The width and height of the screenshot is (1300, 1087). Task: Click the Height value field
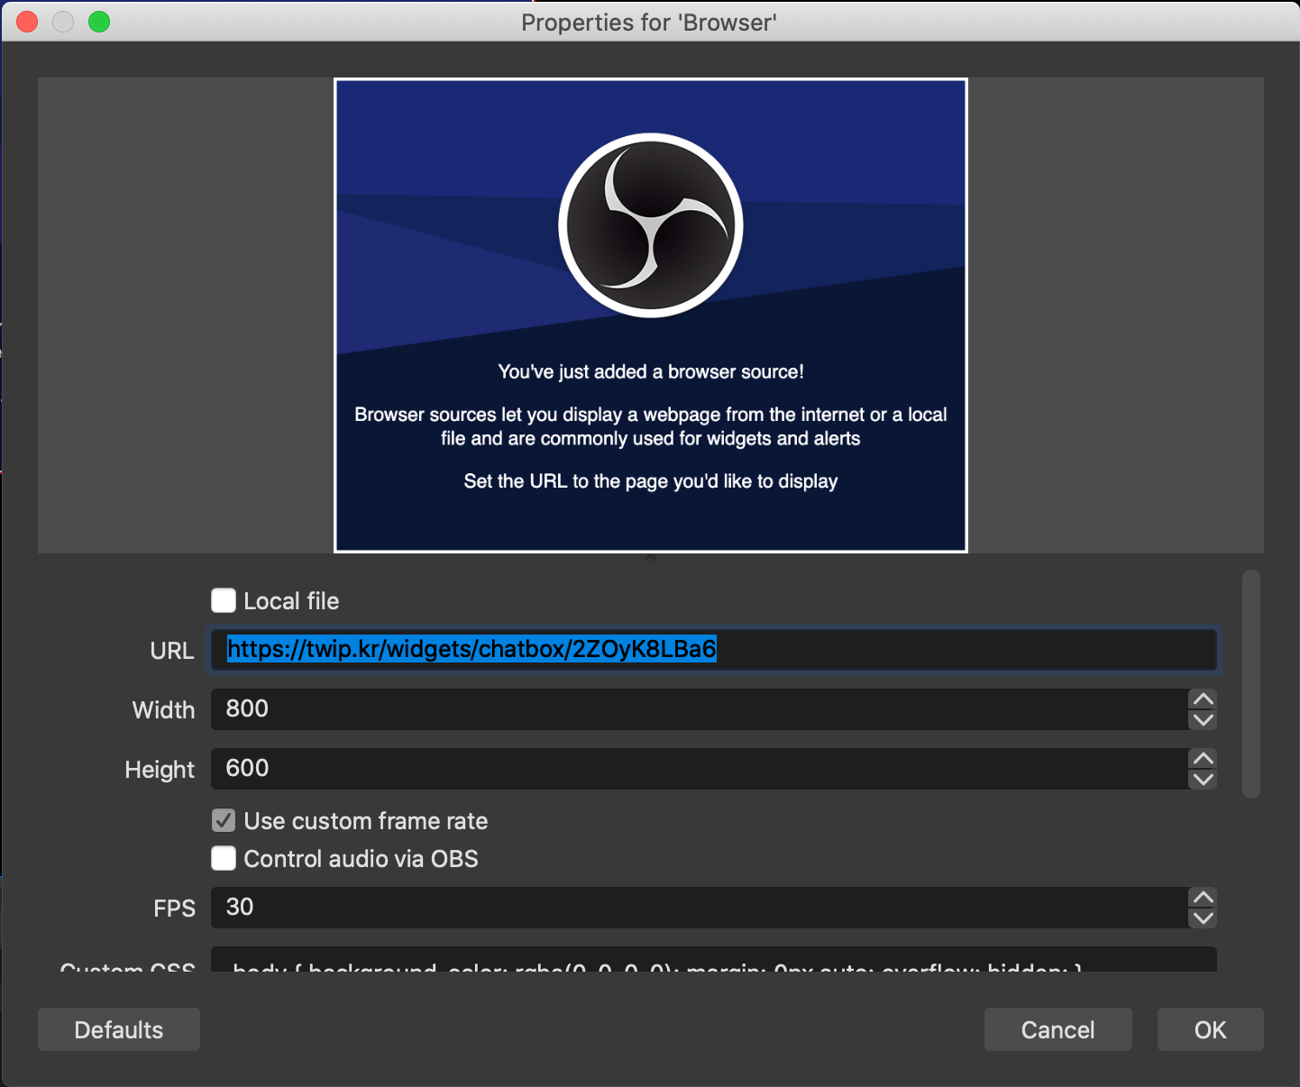tap(699, 769)
